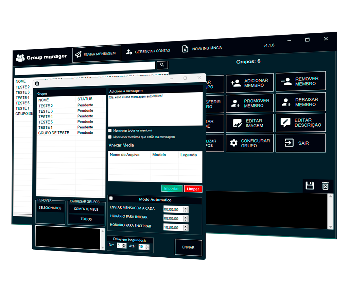Open Gerenciar Contas in the top bar
The width and height of the screenshot is (348, 292).
tap(148, 51)
